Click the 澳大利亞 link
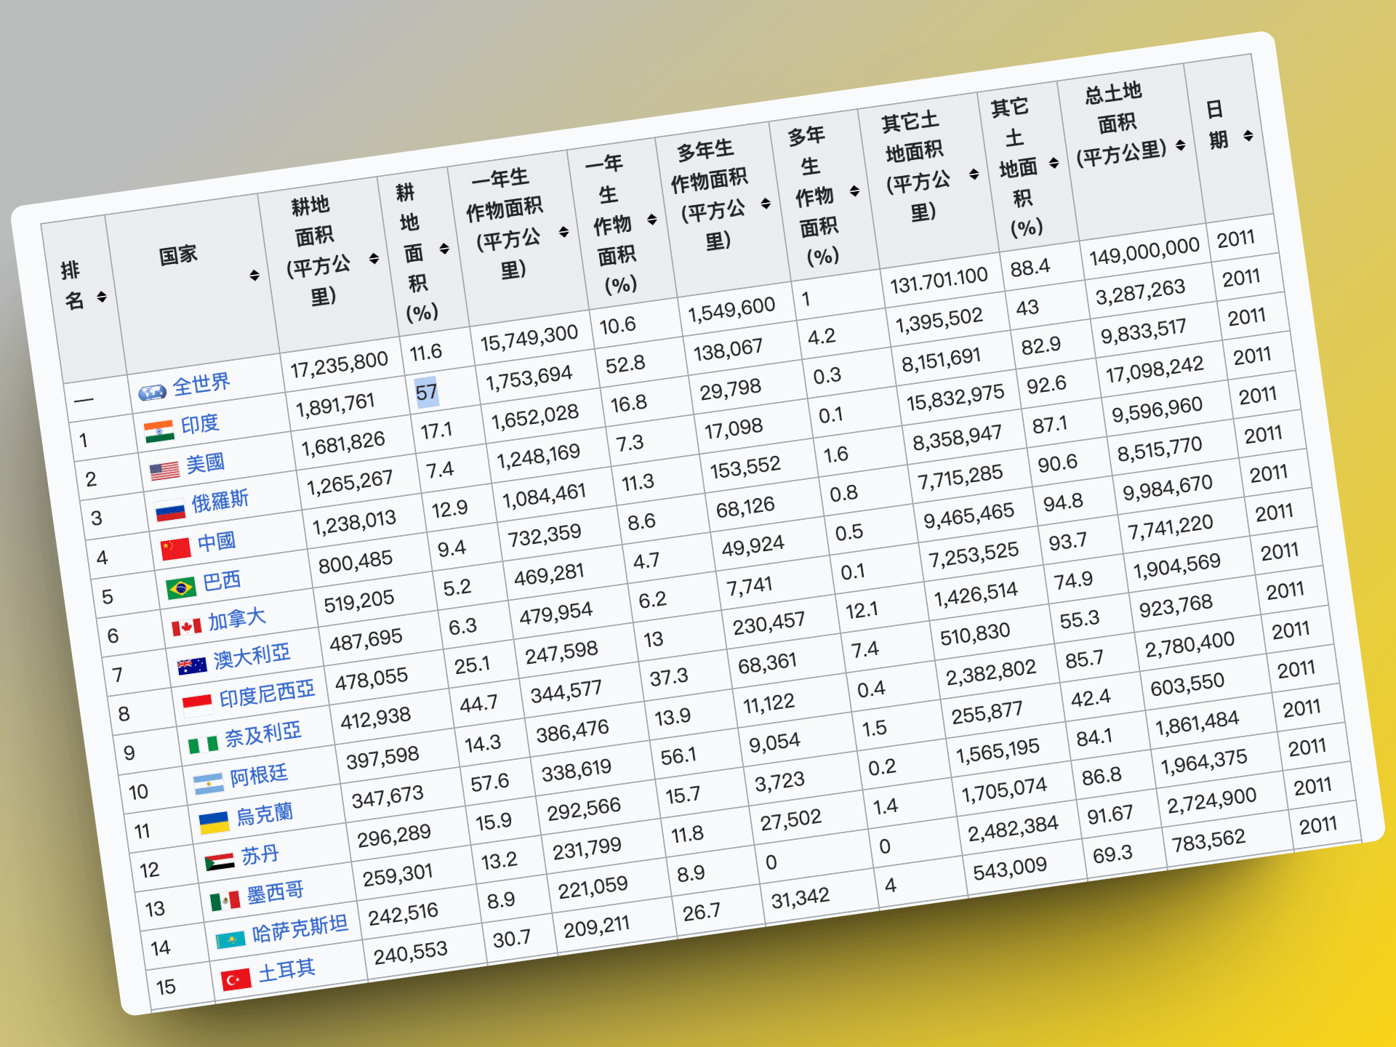The width and height of the screenshot is (1396, 1047). (x=252, y=657)
